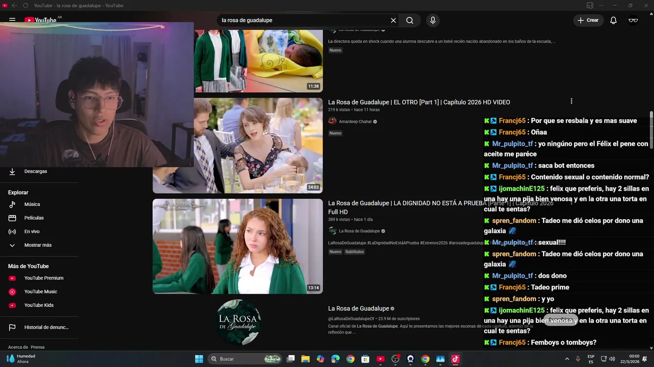The height and width of the screenshot is (367, 654).
Task: Open Microsoft Store from the taskbar
Action: [365, 359]
